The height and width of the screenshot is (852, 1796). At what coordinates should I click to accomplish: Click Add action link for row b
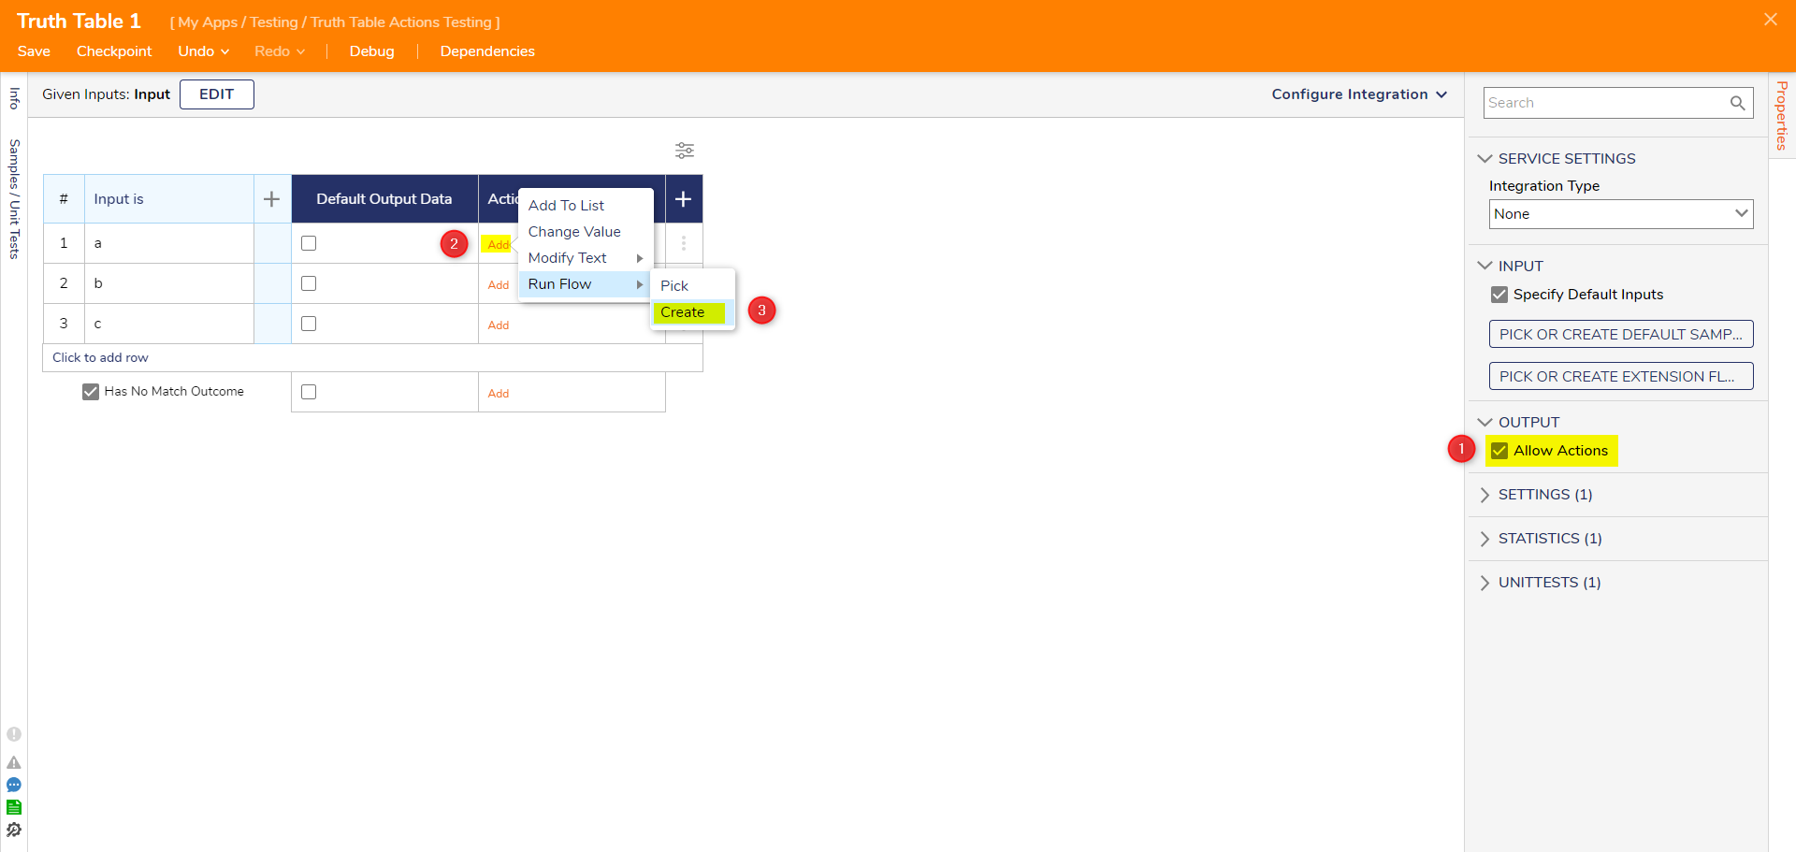499,285
